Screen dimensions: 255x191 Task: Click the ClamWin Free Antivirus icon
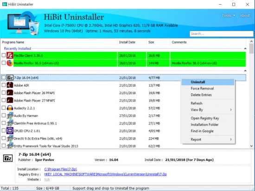(10, 123)
